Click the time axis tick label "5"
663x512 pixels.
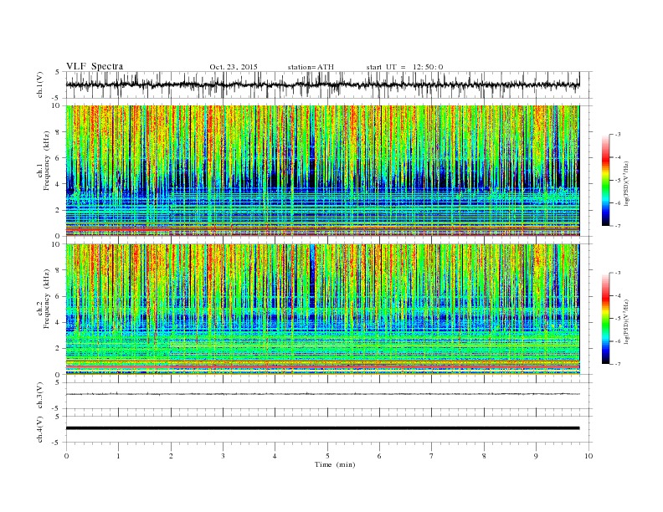click(x=327, y=456)
